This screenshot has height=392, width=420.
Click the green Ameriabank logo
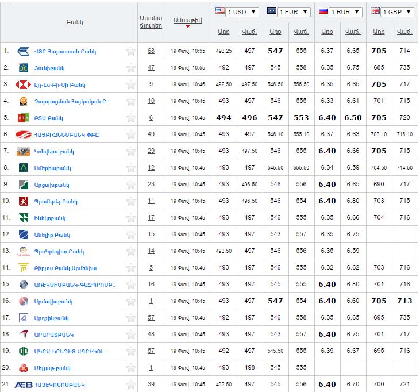coord(24,168)
